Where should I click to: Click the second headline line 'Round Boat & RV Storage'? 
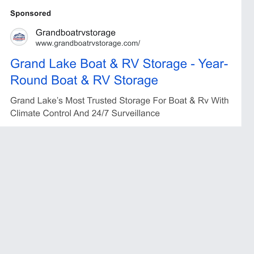point(84,80)
